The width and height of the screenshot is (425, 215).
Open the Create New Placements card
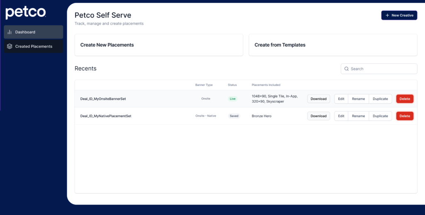[159, 45]
